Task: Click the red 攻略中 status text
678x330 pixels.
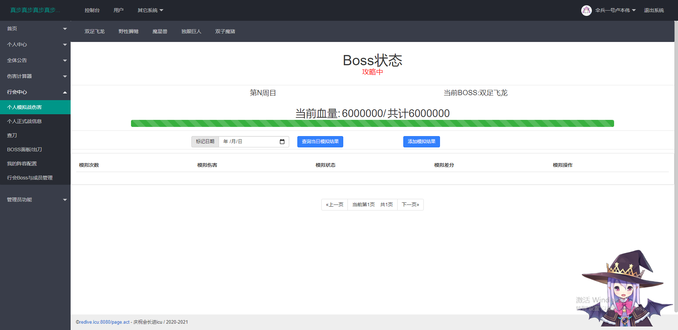Action: (373, 72)
